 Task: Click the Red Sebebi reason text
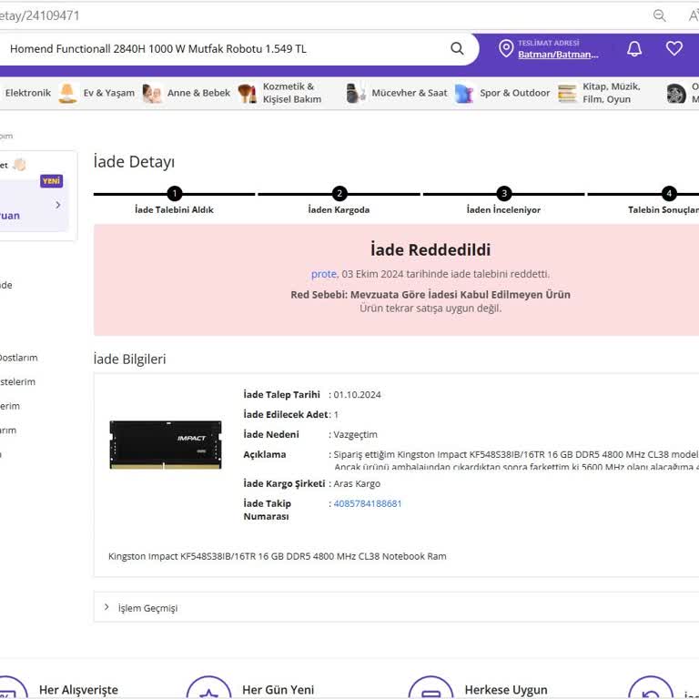tap(431, 294)
